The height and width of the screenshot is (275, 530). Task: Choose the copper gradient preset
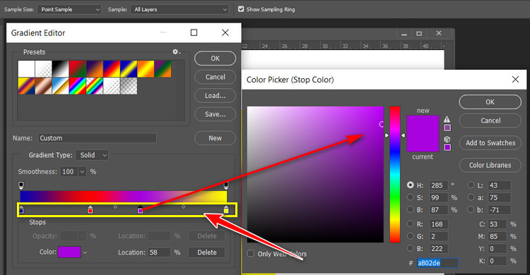(x=44, y=86)
